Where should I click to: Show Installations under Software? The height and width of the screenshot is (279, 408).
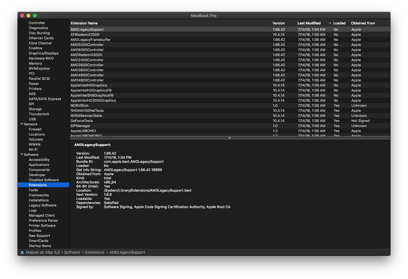click(39, 200)
